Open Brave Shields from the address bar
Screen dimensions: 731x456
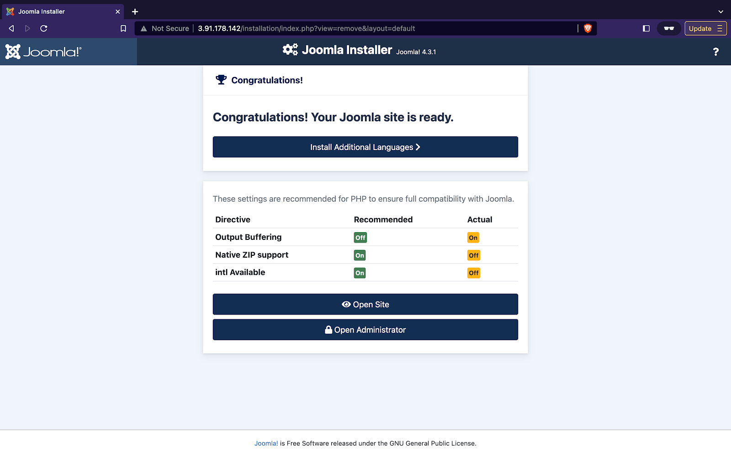point(588,28)
